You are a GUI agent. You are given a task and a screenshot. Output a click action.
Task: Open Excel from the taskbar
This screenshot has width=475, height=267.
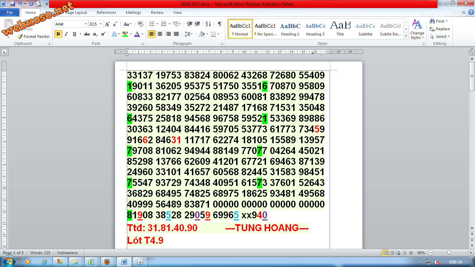91,262
